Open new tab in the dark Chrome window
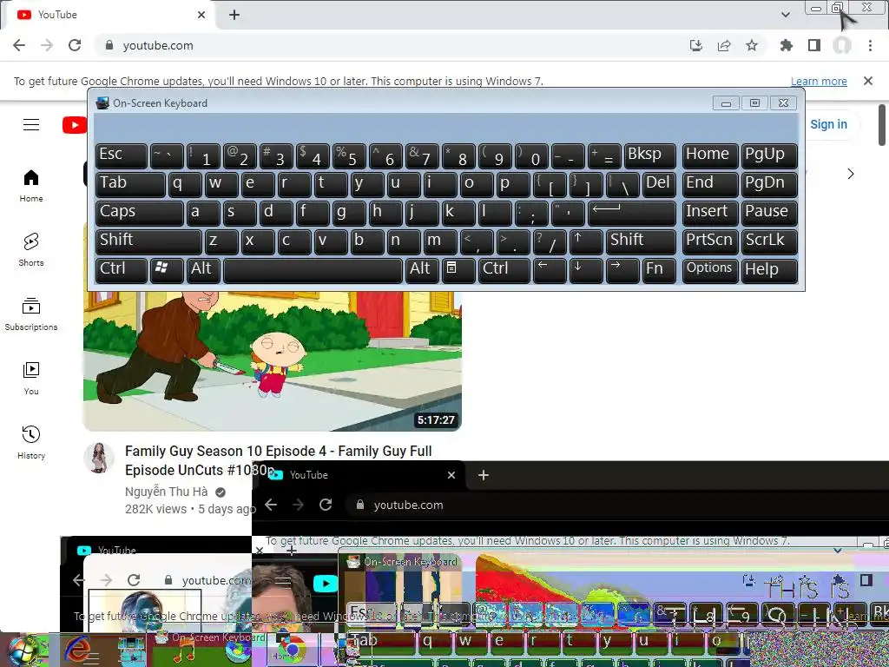The image size is (889, 667). click(483, 475)
